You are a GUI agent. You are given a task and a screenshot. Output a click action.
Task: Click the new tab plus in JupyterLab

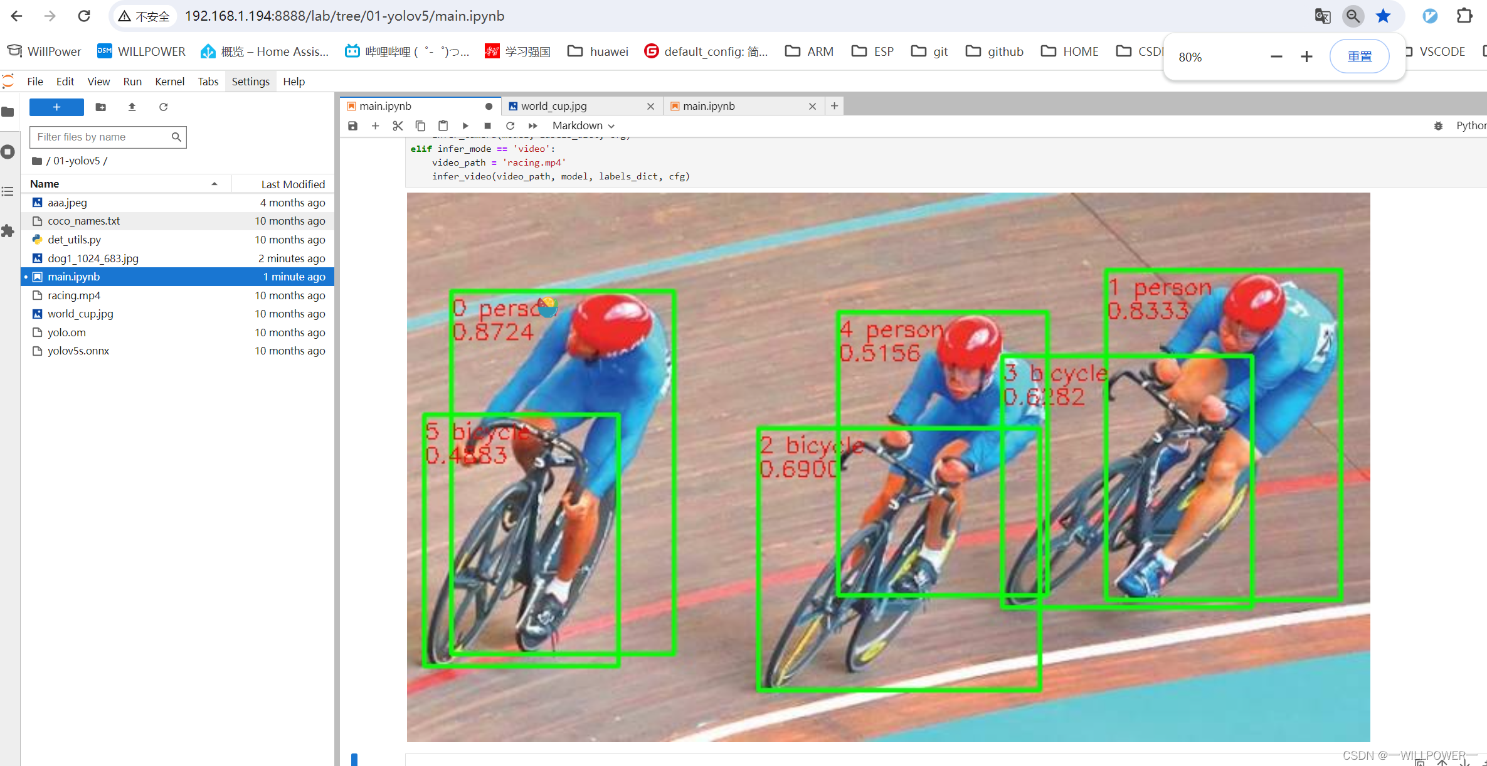pos(834,106)
